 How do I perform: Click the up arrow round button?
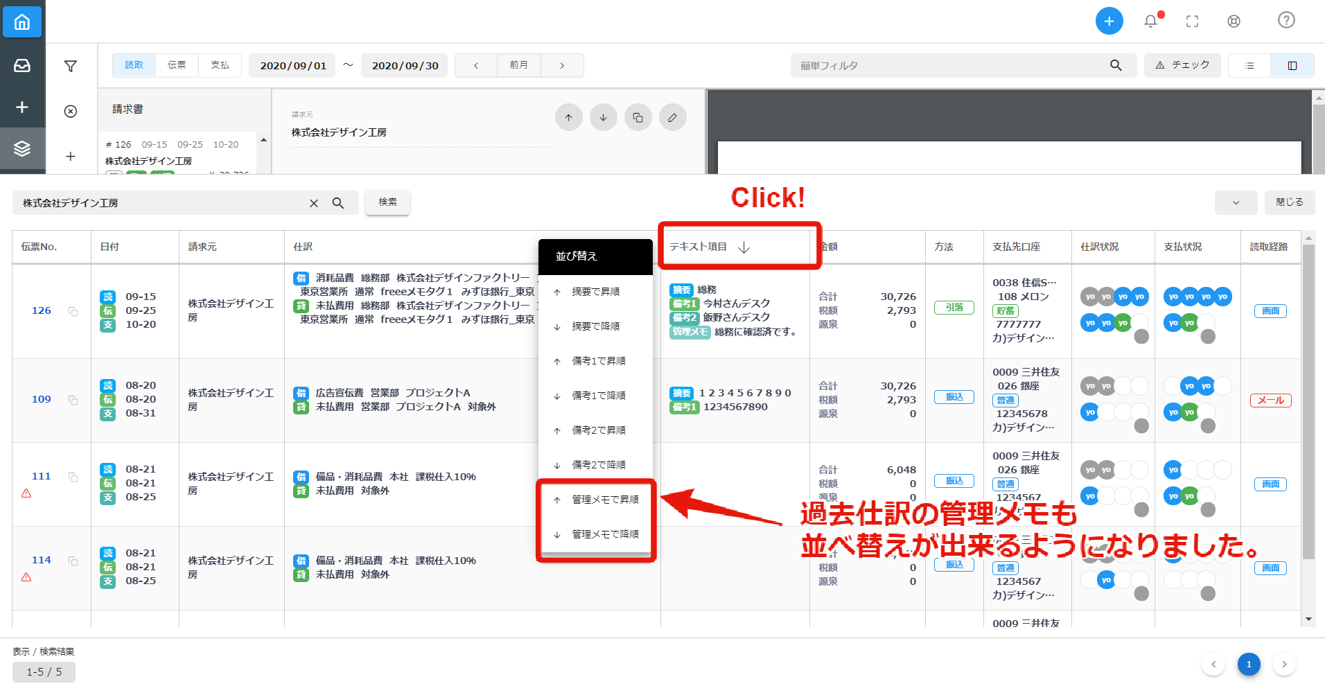[568, 118]
